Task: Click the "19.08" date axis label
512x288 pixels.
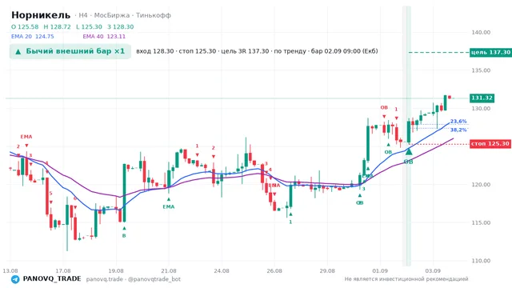Action: [x=116, y=270]
